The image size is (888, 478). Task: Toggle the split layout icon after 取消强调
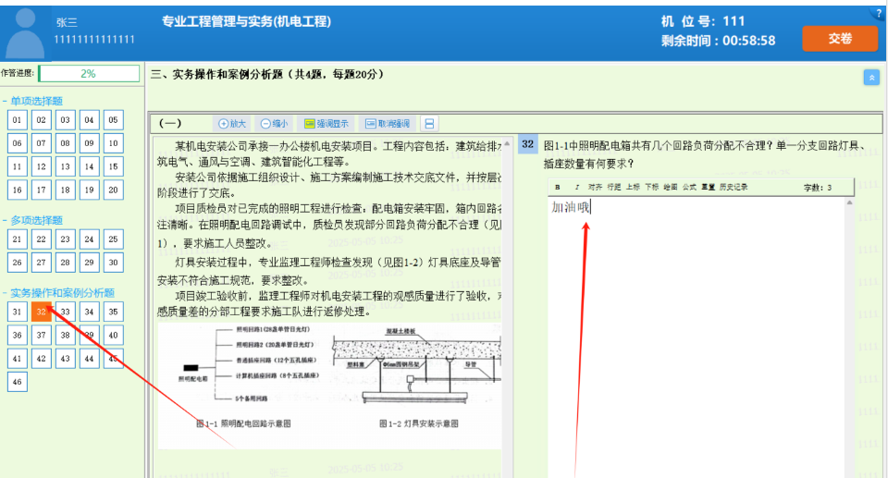(x=429, y=124)
